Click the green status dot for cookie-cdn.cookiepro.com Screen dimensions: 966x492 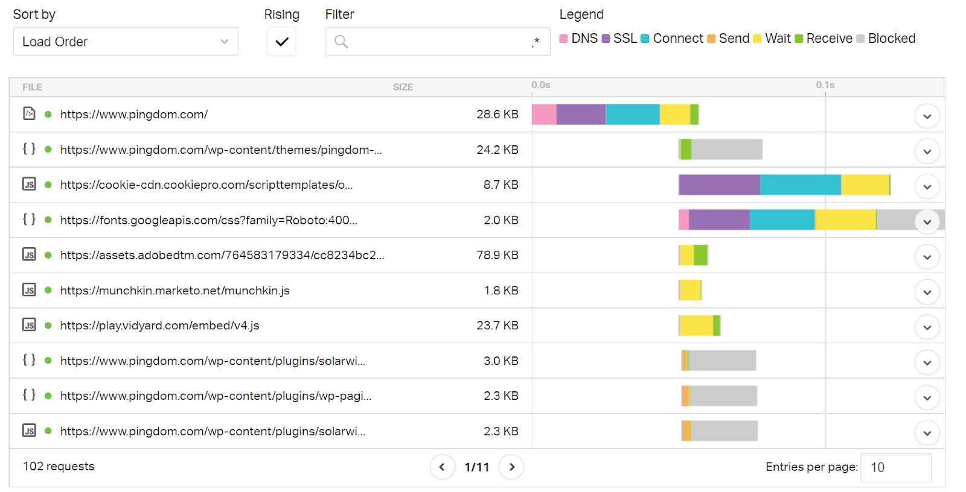pyautogui.click(x=48, y=184)
